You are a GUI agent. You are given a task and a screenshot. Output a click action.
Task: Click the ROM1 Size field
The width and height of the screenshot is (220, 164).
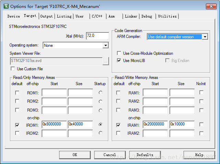coord(80,92)
